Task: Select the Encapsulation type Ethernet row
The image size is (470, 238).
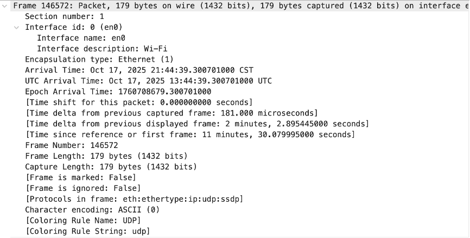Action: pyautogui.click(x=99, y=60)
